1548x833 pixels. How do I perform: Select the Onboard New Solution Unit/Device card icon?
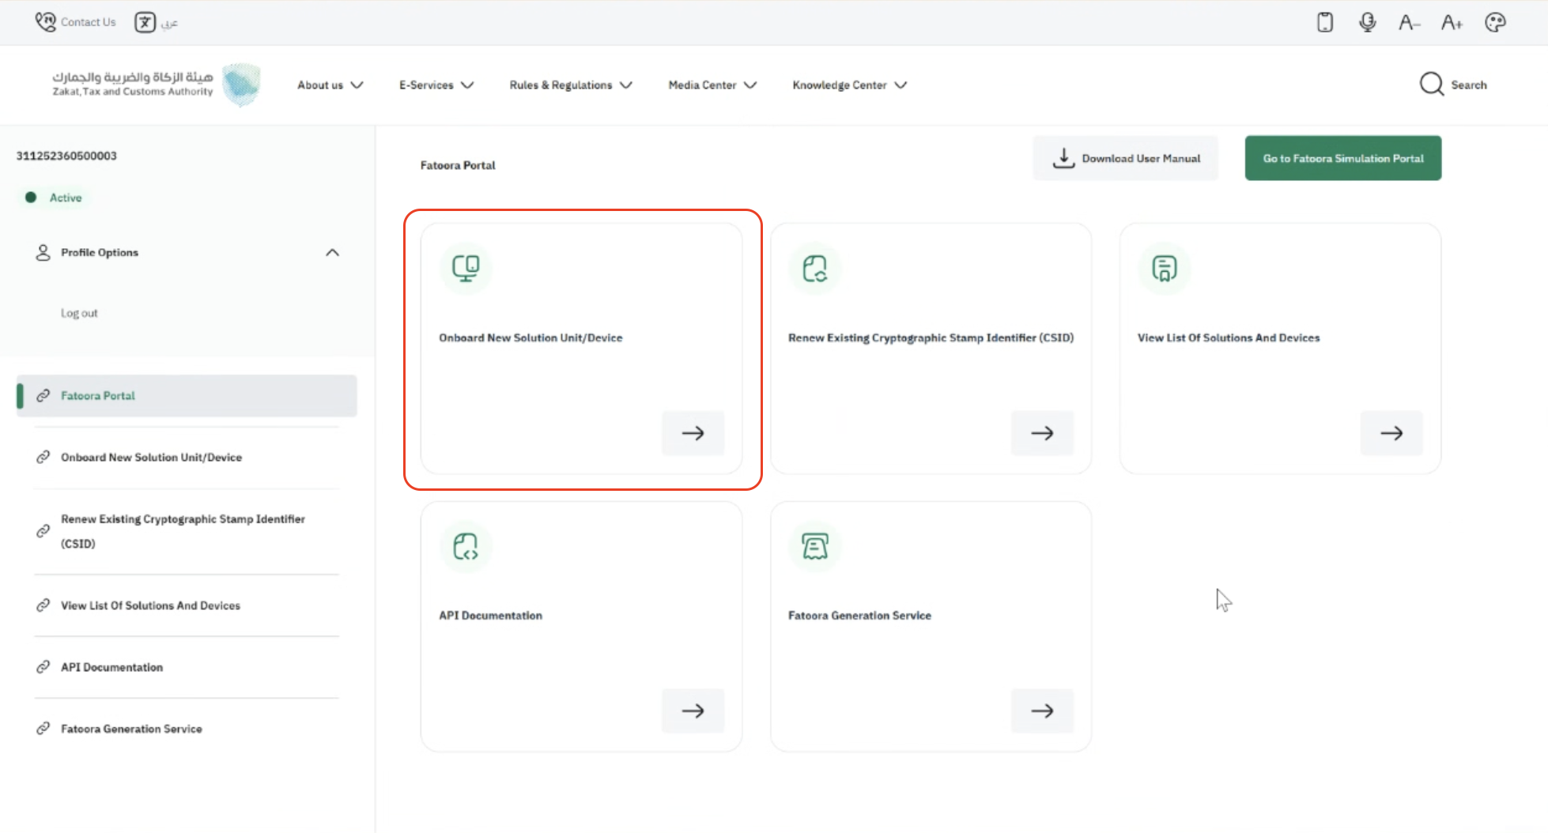466,268
